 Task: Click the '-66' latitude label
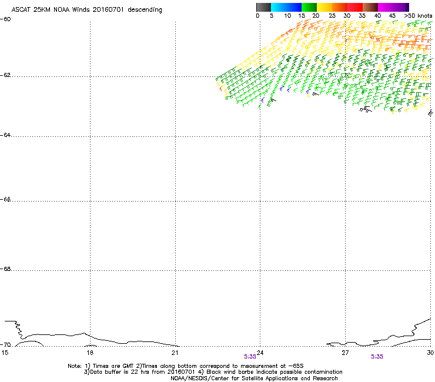5,199
